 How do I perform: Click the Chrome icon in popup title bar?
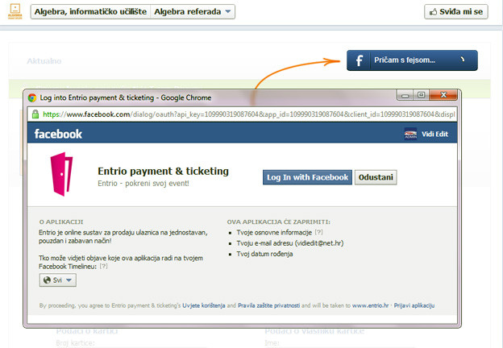tap(32, 97)
